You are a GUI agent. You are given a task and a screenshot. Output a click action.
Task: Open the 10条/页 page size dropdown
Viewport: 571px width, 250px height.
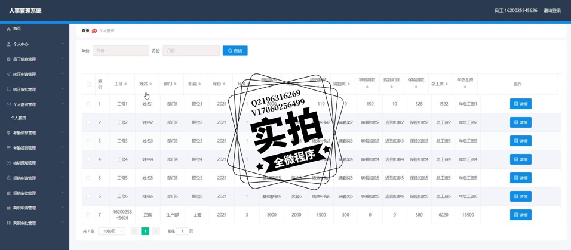[x=112, y=231]
